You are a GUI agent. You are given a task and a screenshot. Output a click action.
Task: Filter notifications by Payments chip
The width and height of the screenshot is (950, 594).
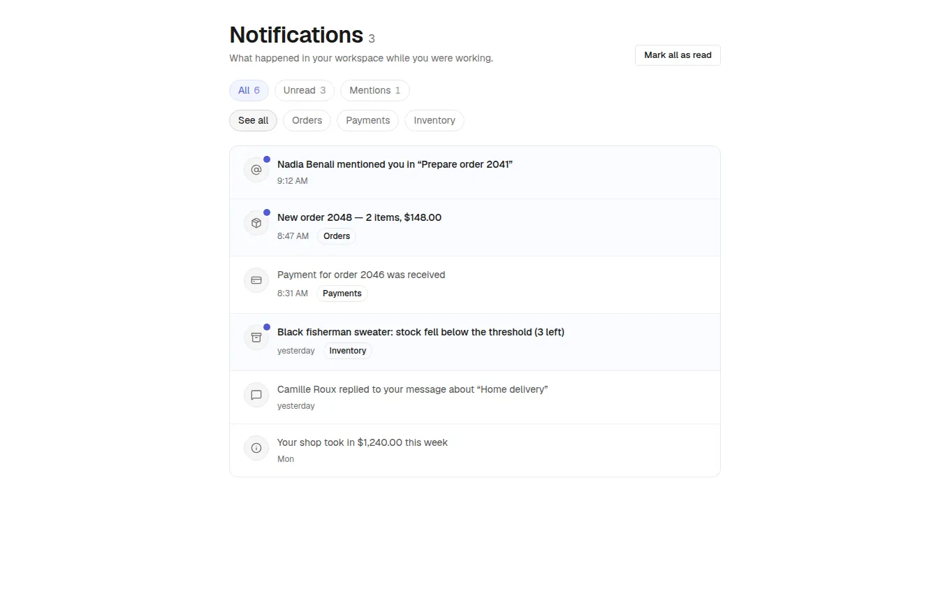pos(368,120)
